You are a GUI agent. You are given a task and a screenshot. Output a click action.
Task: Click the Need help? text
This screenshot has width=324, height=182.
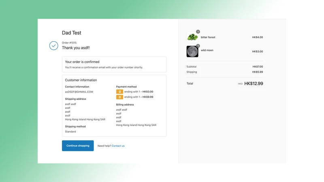[x=104, y=146]
